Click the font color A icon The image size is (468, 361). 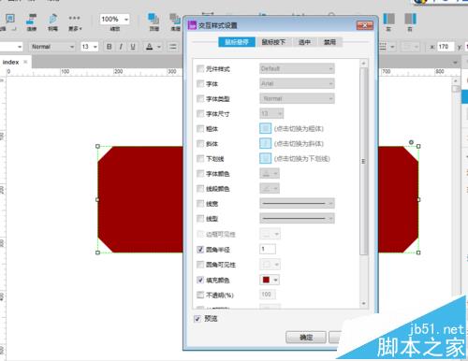coord(150,47)
